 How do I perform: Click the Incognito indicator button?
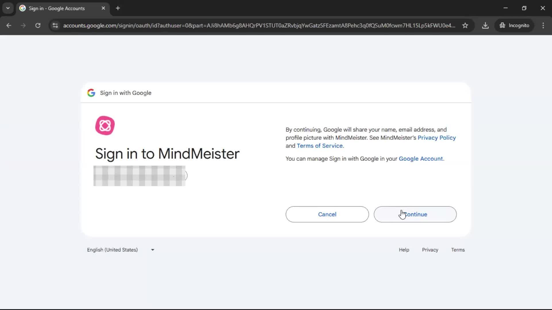[514, 26]
